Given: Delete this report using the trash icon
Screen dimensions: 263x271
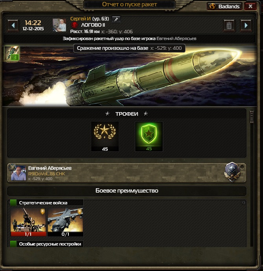Looking at the screenshot, I should (229, 25).
